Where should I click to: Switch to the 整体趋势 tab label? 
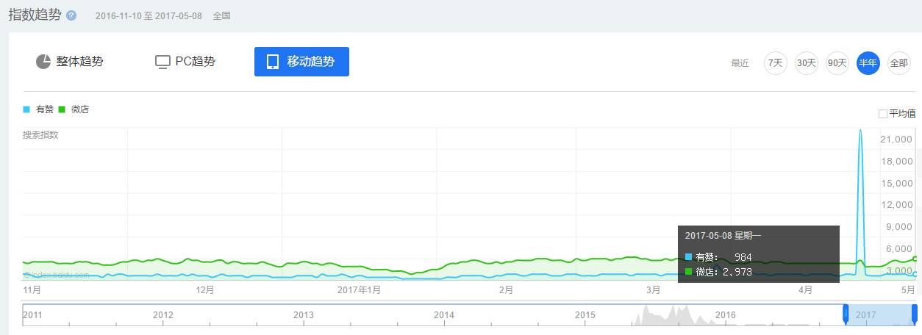[x=79, y=62]
